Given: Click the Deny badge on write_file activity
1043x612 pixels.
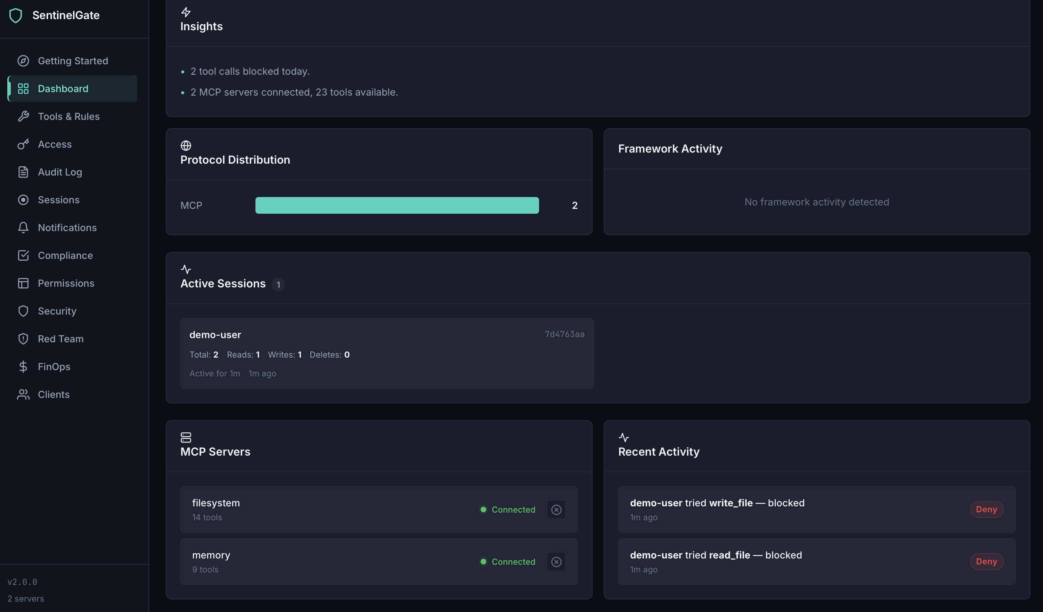Looking at the screenshot, I should coord(986,509).
